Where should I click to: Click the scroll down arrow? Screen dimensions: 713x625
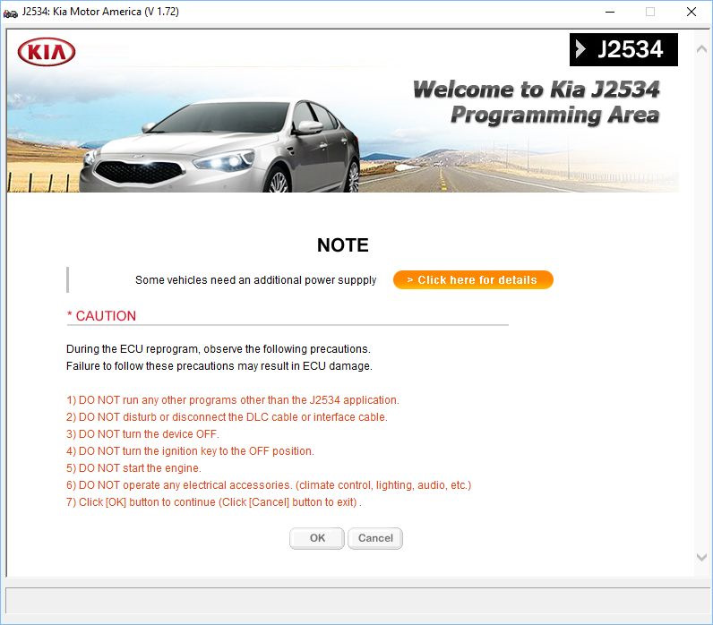click(x=701, y=557)
